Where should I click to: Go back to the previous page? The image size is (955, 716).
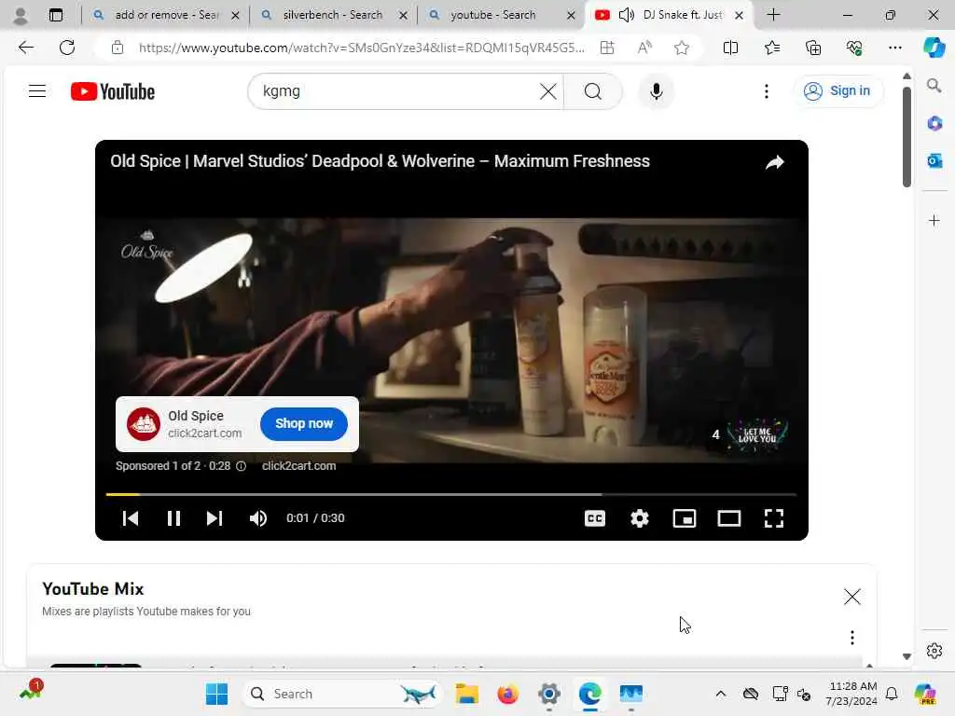(x=25, y=48)
